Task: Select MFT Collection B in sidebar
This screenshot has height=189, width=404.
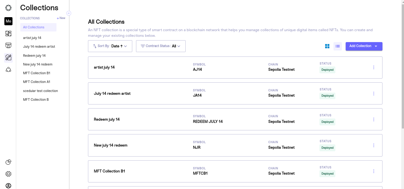Action: (36, 99)
